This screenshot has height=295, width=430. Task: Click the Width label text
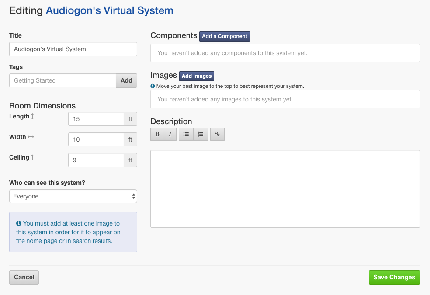click(x=17, y=137)
